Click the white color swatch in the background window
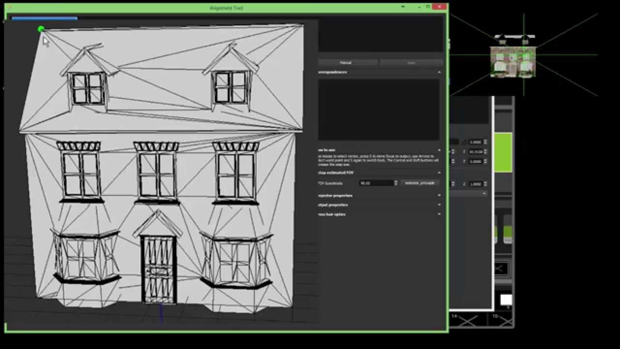The image size is (620, 349). (x=506, y=300)
